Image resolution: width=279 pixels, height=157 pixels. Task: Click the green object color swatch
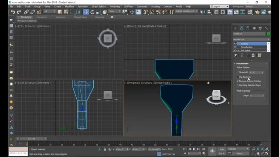click(x=269, y=34)
